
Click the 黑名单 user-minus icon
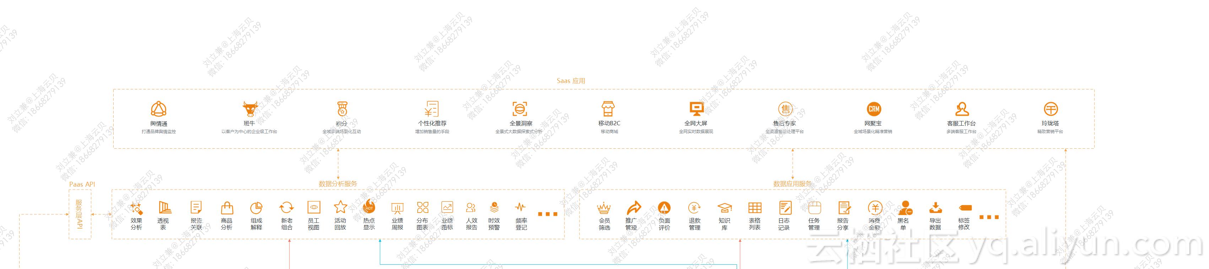tap(905, 208)
